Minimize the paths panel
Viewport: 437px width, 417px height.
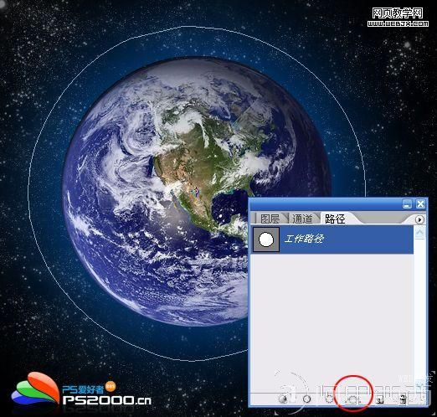click(x=407, y=204)
